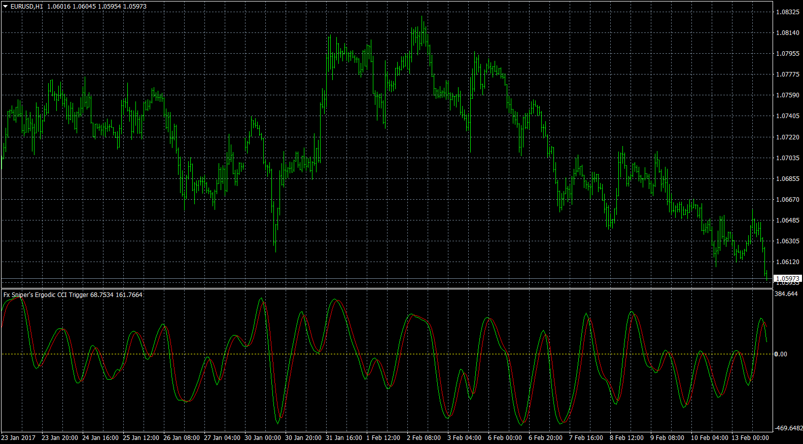803x444 pixels.
Task: Select the 7 Feb 16:00 time label
Action: point(586,438)
